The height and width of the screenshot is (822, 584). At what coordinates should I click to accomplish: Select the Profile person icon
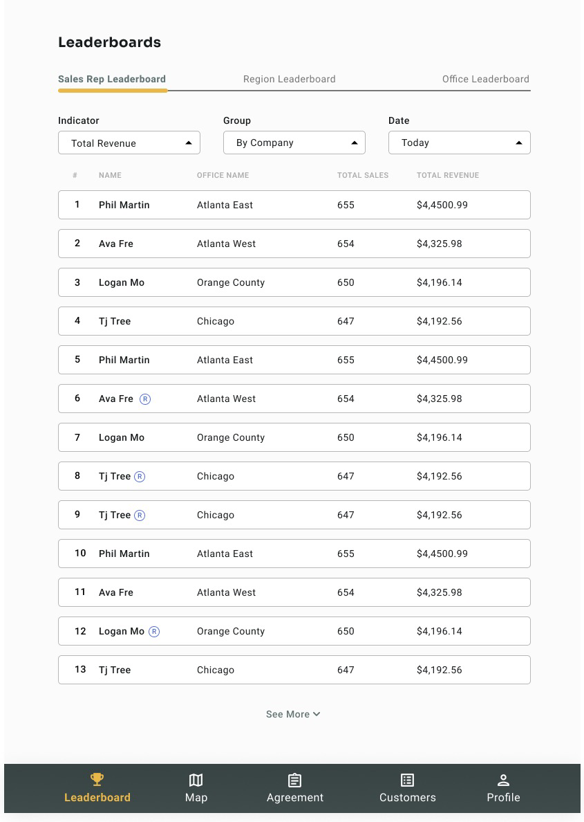click(x=503, y=779)
